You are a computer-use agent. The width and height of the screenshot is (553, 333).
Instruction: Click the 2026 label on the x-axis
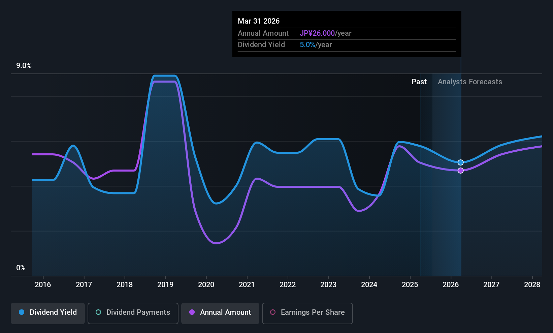coord(451,285)
